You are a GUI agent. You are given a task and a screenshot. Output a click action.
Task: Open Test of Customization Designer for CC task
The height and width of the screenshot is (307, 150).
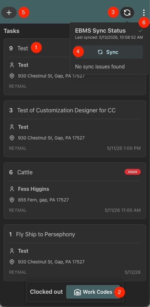pos(75,128)
